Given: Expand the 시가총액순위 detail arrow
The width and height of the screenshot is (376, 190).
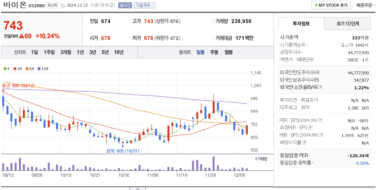Looking at the screenshot, I should coord(307,44).
